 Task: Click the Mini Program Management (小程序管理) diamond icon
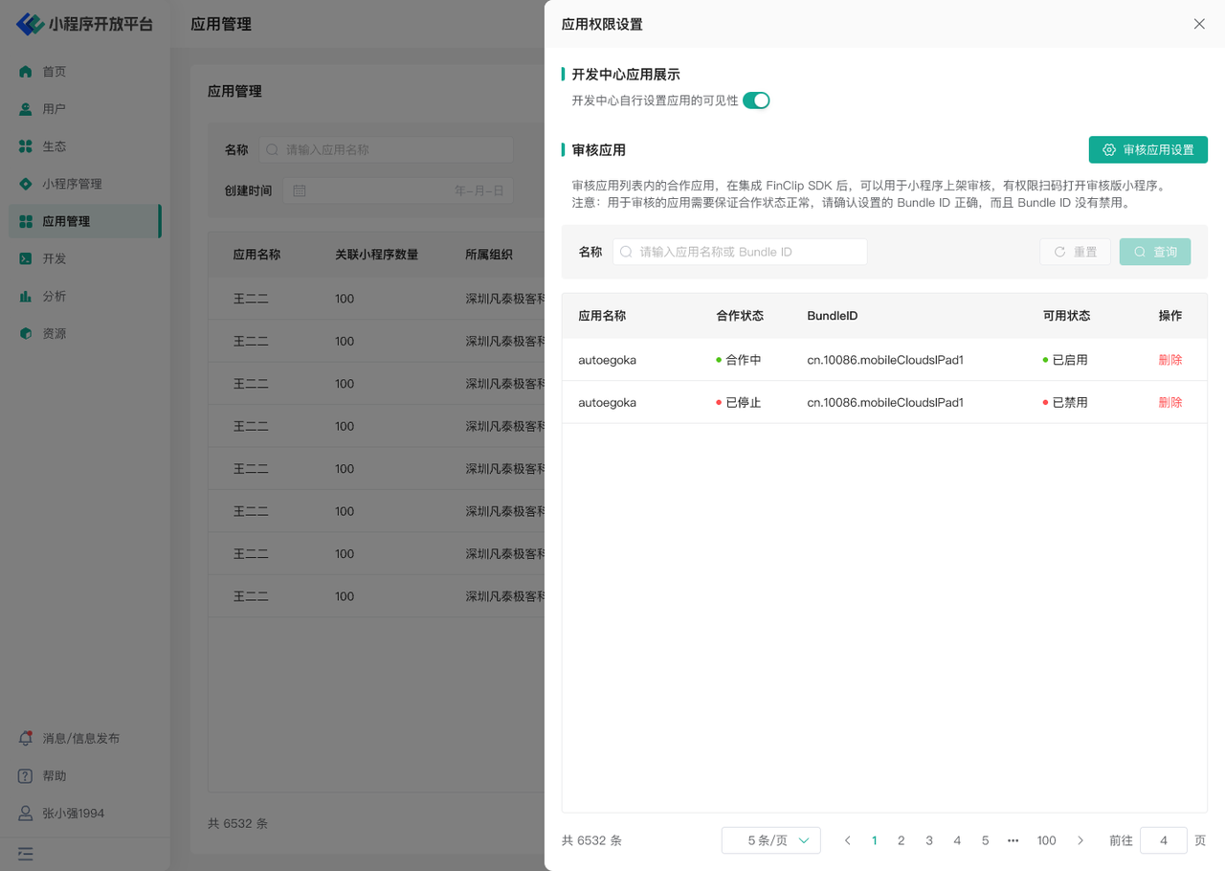coord(26,184)
